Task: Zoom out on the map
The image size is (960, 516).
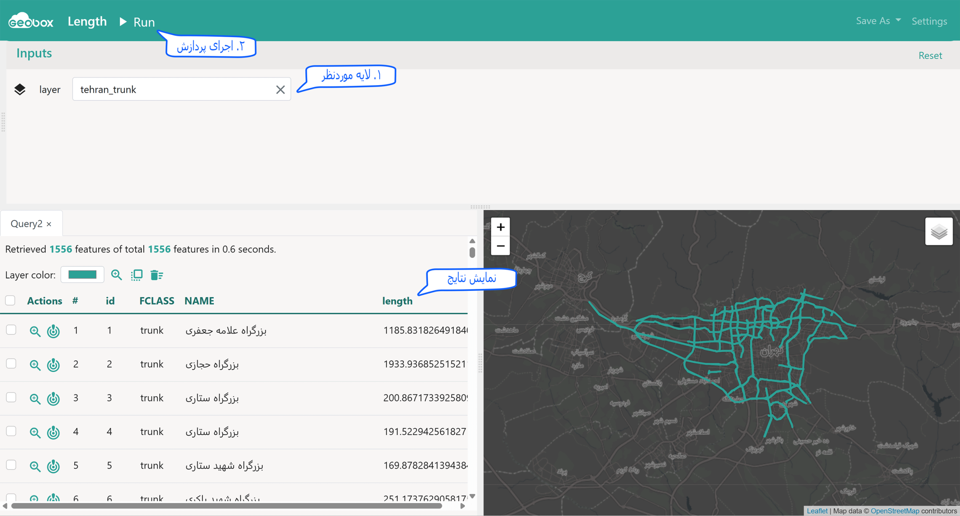Action: [500, 246]
